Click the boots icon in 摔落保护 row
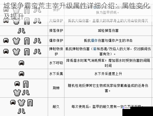The image size is (153, 116). click(21, 31)
